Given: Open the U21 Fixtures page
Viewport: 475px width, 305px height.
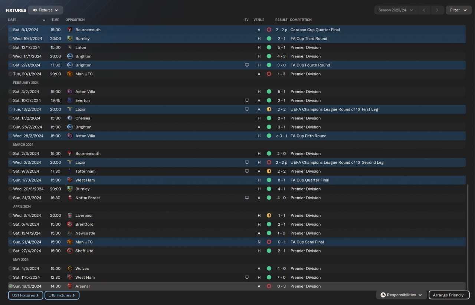Looking at the screenshot, I should tap(26, 295).
